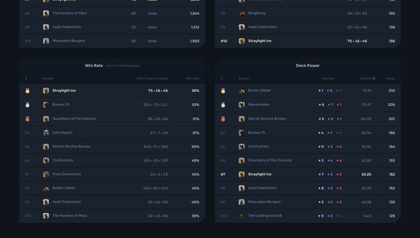Open Bureau 1% in Win Rate table
Viewport: 420px width, 238px height.
(61, 104)
